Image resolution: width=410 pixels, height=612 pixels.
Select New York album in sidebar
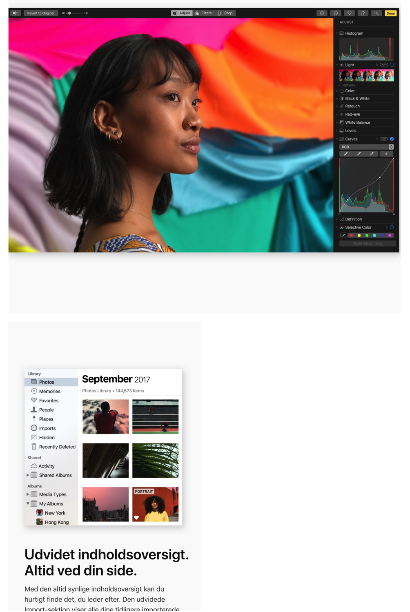click(x=51, y=513)
